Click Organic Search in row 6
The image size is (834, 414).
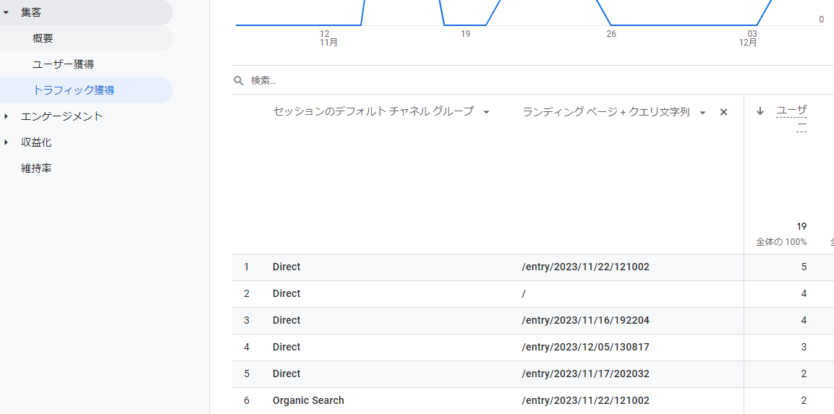[x=308, y=400]
